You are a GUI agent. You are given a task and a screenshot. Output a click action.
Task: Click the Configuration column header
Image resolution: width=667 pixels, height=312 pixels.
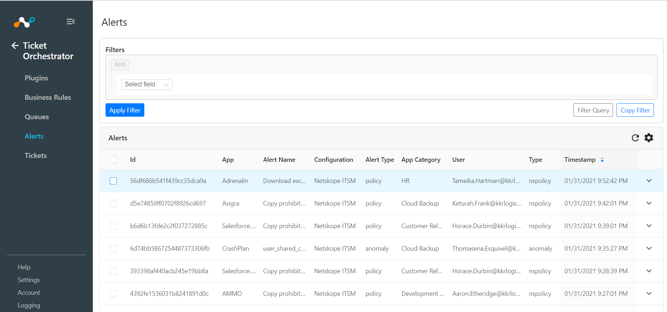(333, 160)
